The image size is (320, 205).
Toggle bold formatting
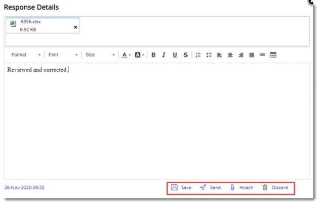(x=153, y=55)
